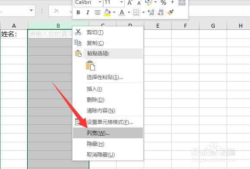
Task: Select column G header
Action: coord(213,26)
